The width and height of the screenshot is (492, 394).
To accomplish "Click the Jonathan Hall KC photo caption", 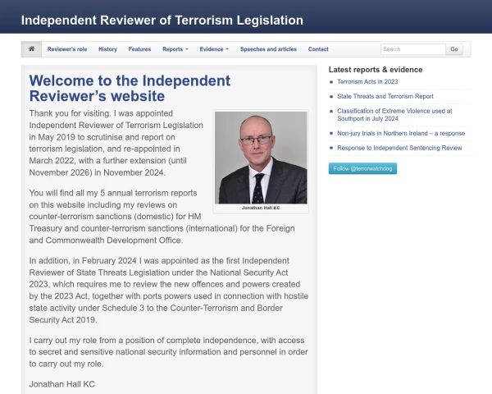I will pyautogui.click(x=261, y=208).
